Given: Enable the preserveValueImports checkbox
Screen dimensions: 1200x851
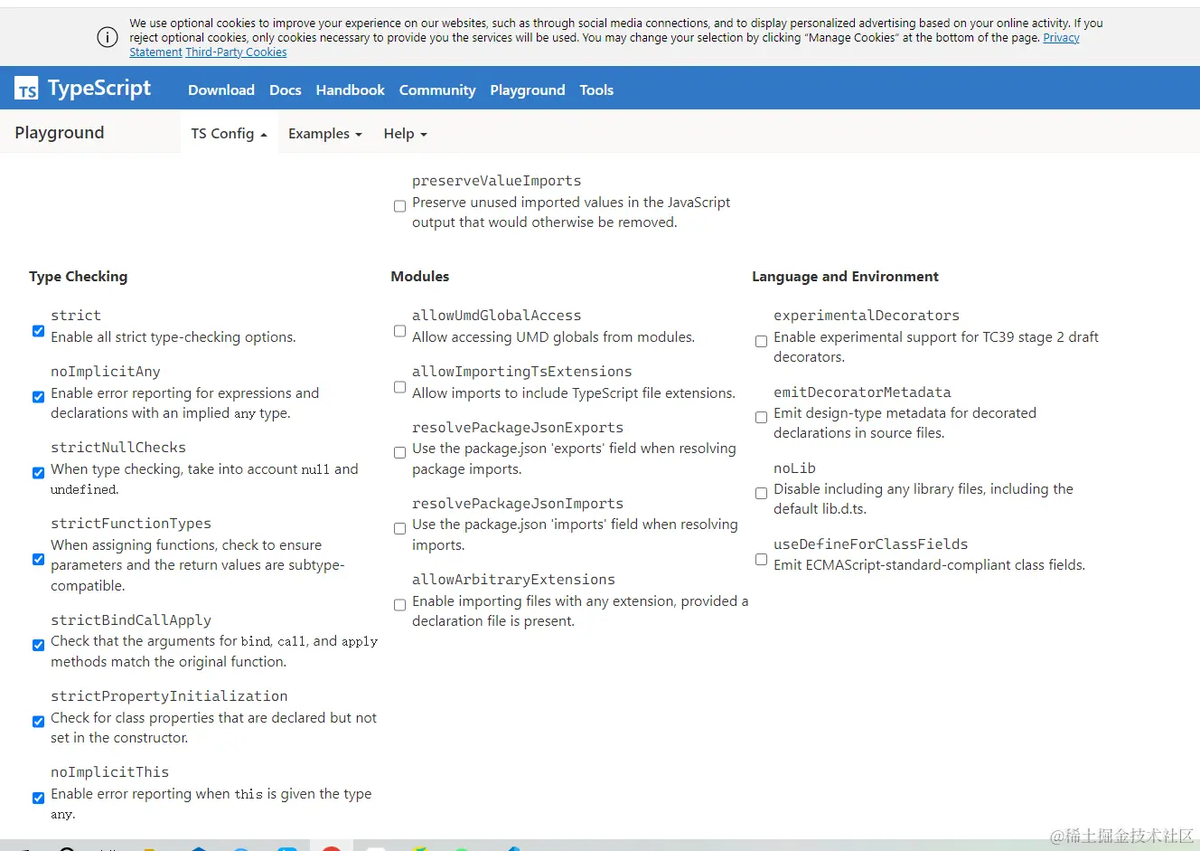Looking at the screenshot, I should (x=399, y=206).
